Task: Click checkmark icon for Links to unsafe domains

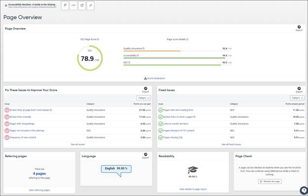Action: tap(160, 124)
